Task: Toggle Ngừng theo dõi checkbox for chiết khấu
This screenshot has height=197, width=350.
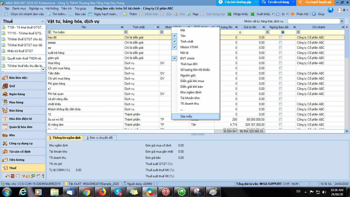Action: point(281,104)
